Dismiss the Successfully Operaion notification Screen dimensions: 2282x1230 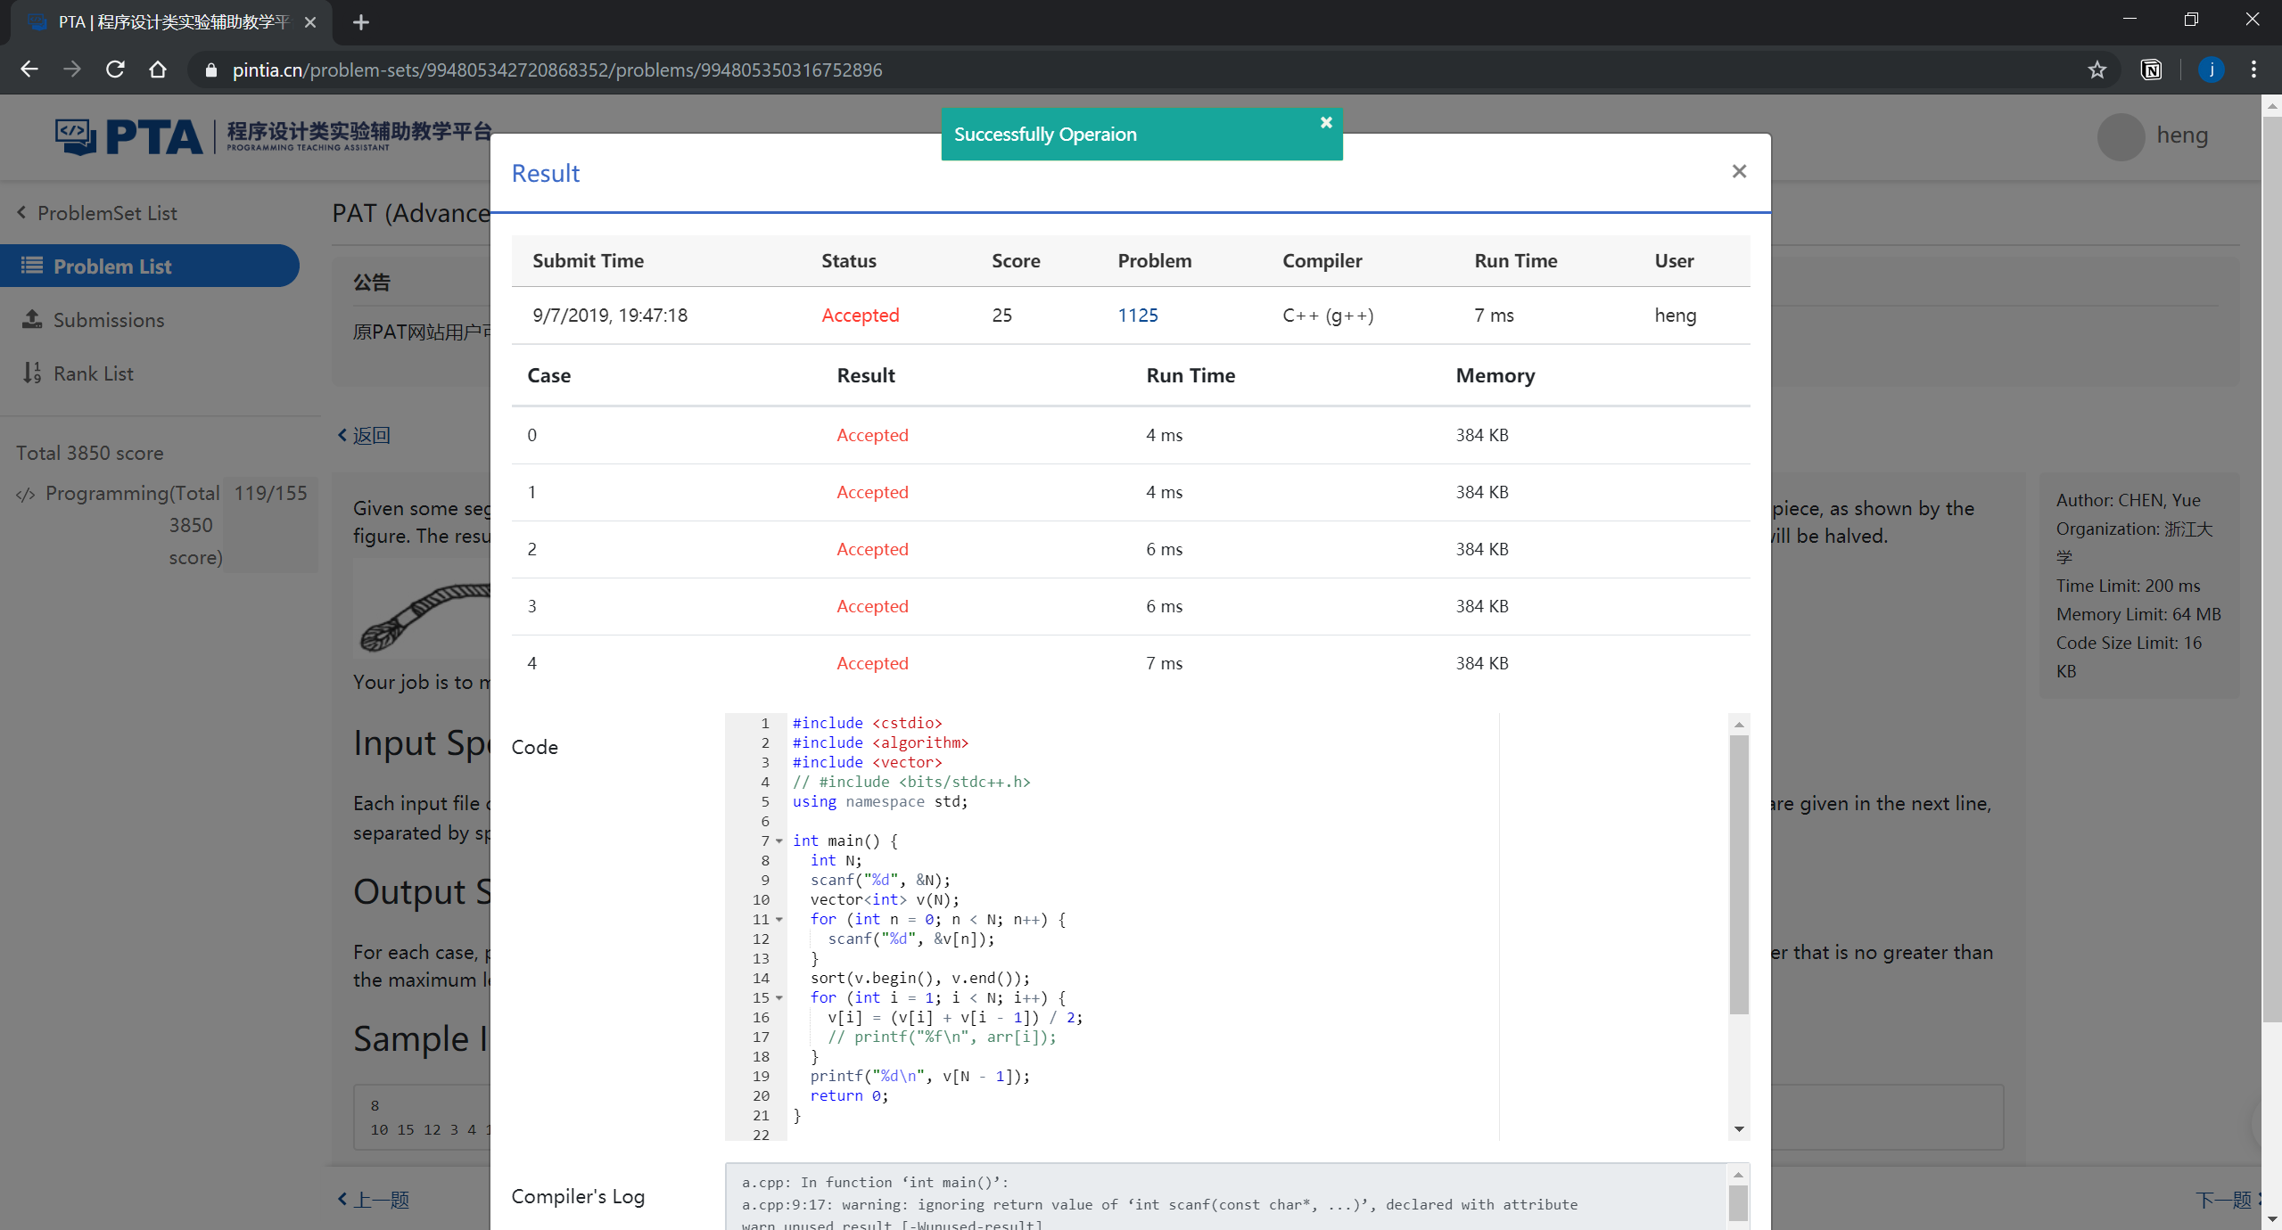pos(1326,122)
